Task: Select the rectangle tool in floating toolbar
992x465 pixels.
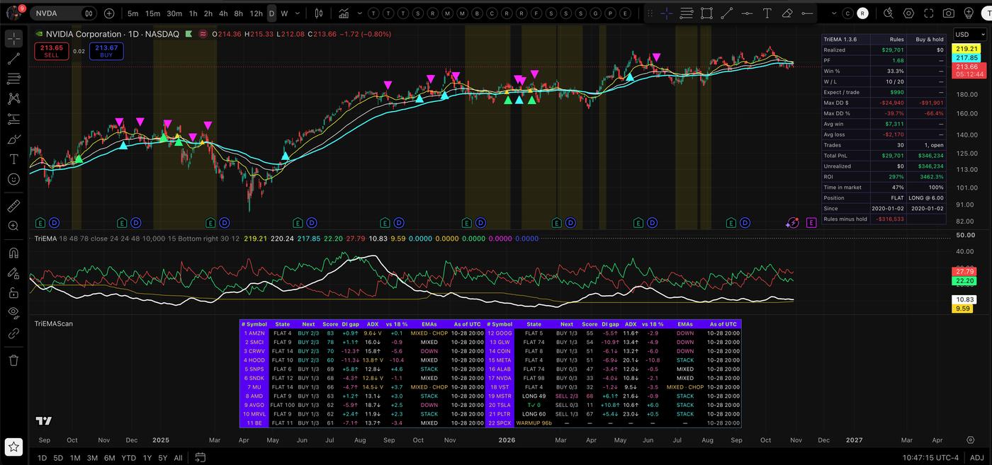Action: pyautogui.click(x=706, y=13)
